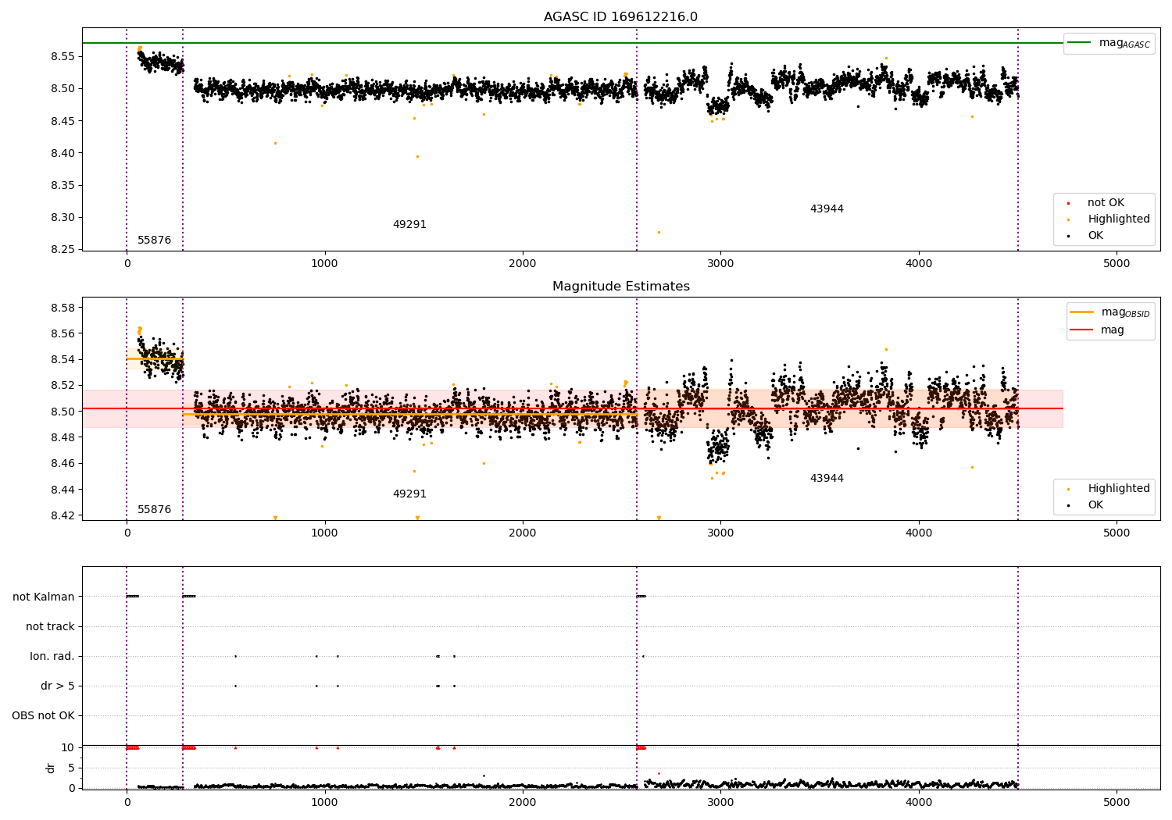
Task: Select 'OK' legend entry in Magnitude Estimates plot
Action: [1087, 505]
